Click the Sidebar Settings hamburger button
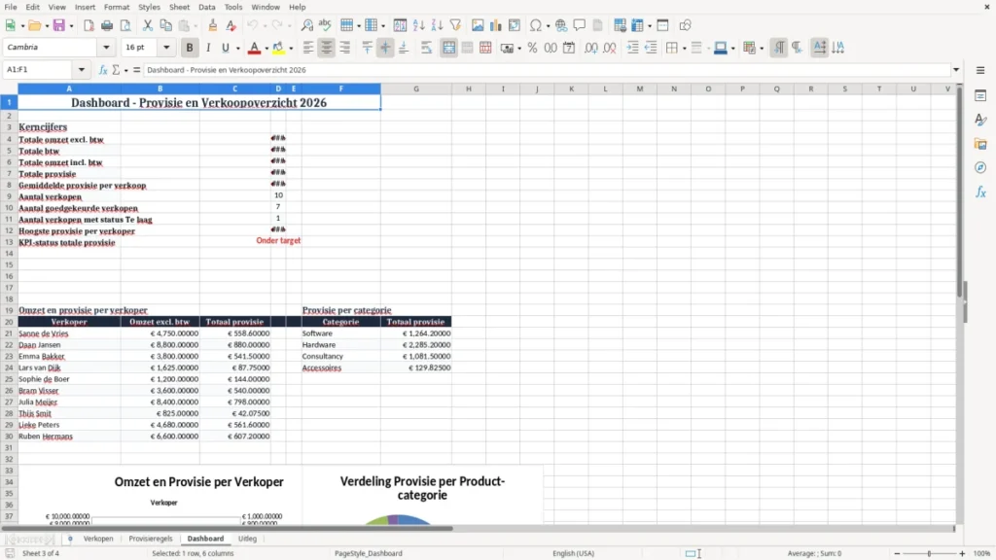 pos(980,70)
